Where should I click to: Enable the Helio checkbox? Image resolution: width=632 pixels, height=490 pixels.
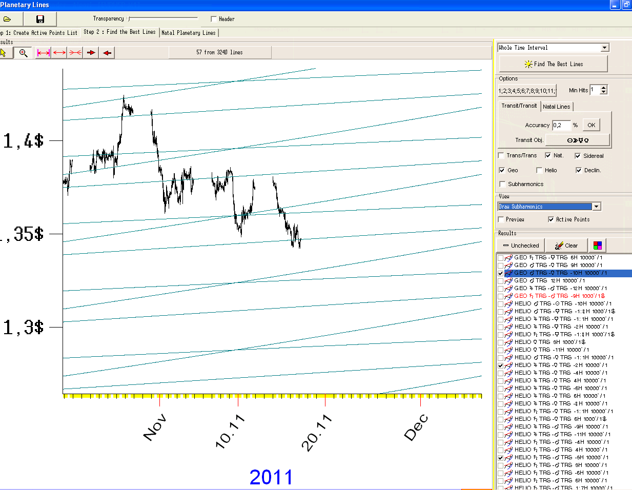[x=539, y=170]
